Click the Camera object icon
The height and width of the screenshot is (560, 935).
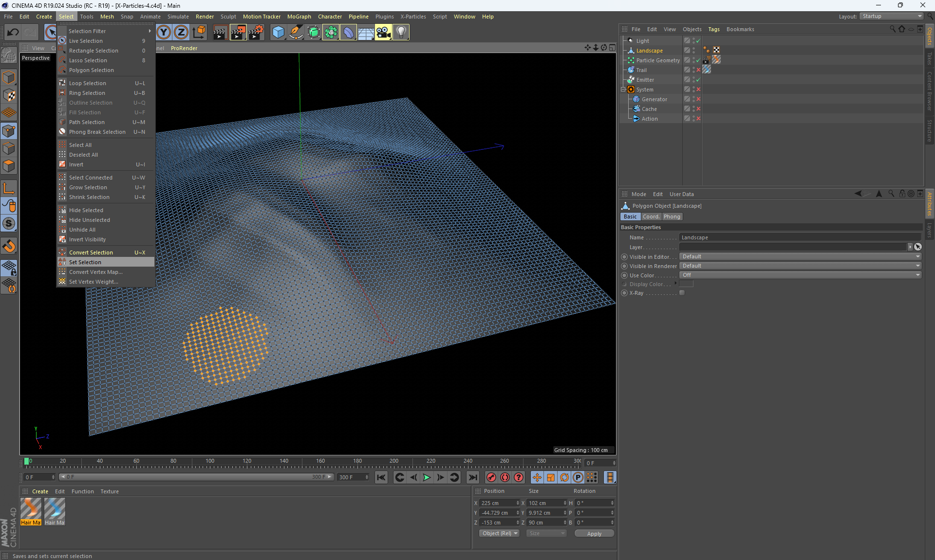click(x=383, y=33)
